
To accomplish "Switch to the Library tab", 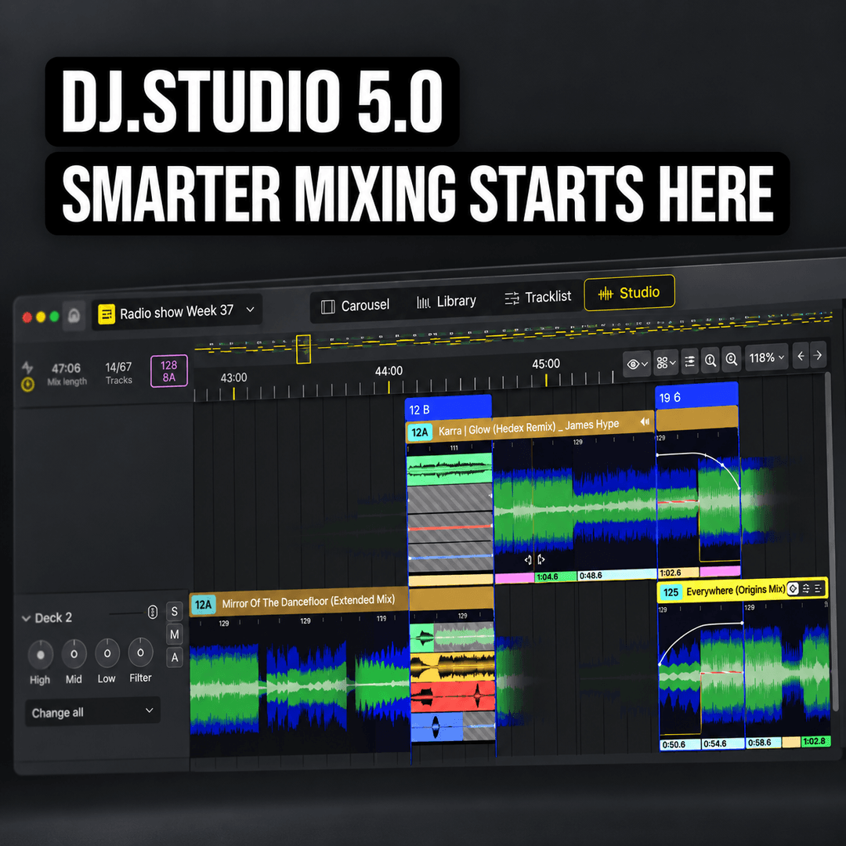I will [446, 302].
